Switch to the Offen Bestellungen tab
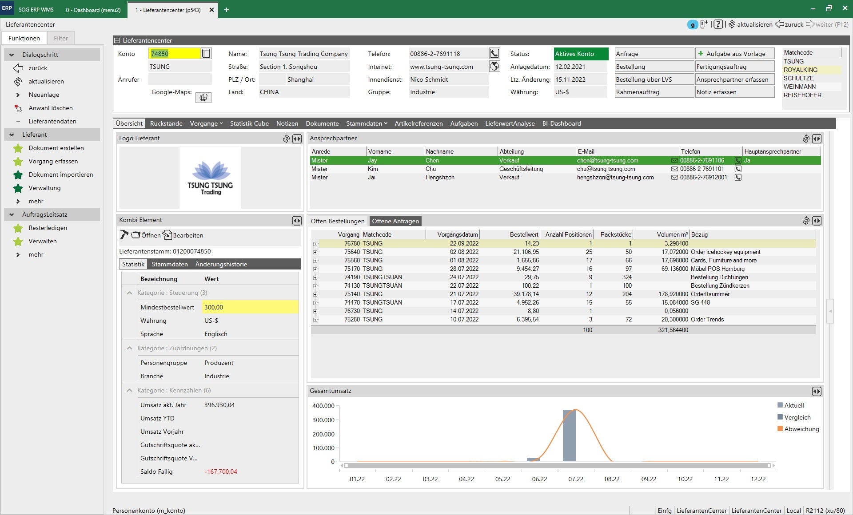Screen dimensions: 853x515 pyautogui.click(x=337, y=221)
